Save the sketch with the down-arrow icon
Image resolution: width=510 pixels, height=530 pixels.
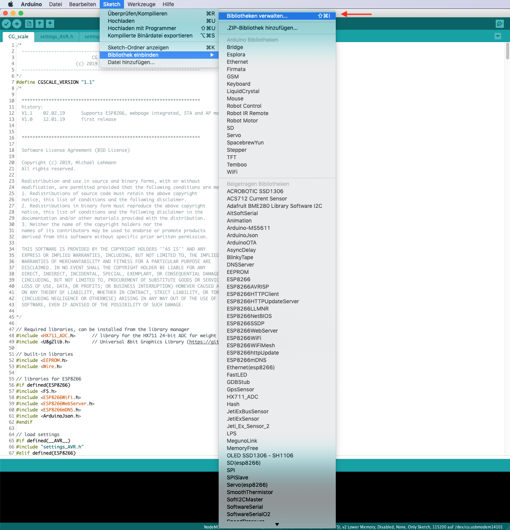coord(50,24)
